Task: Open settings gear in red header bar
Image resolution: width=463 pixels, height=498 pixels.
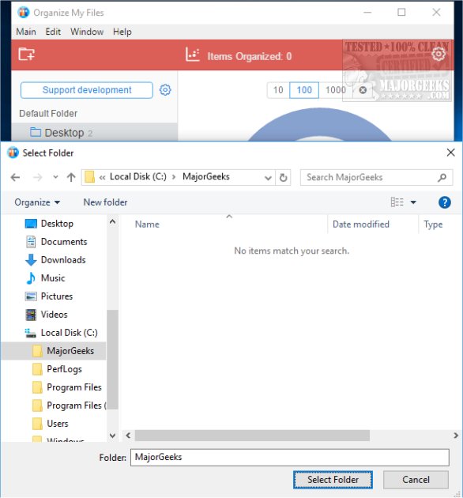Action: 439,54
